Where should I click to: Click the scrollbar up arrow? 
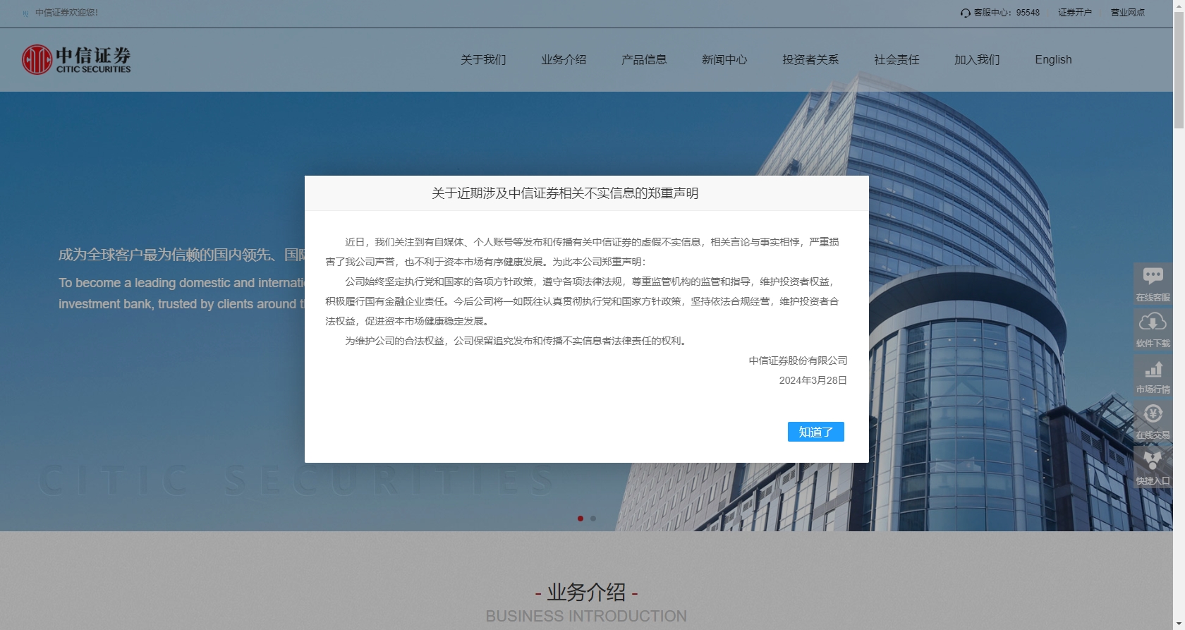tap(1179, 5)
